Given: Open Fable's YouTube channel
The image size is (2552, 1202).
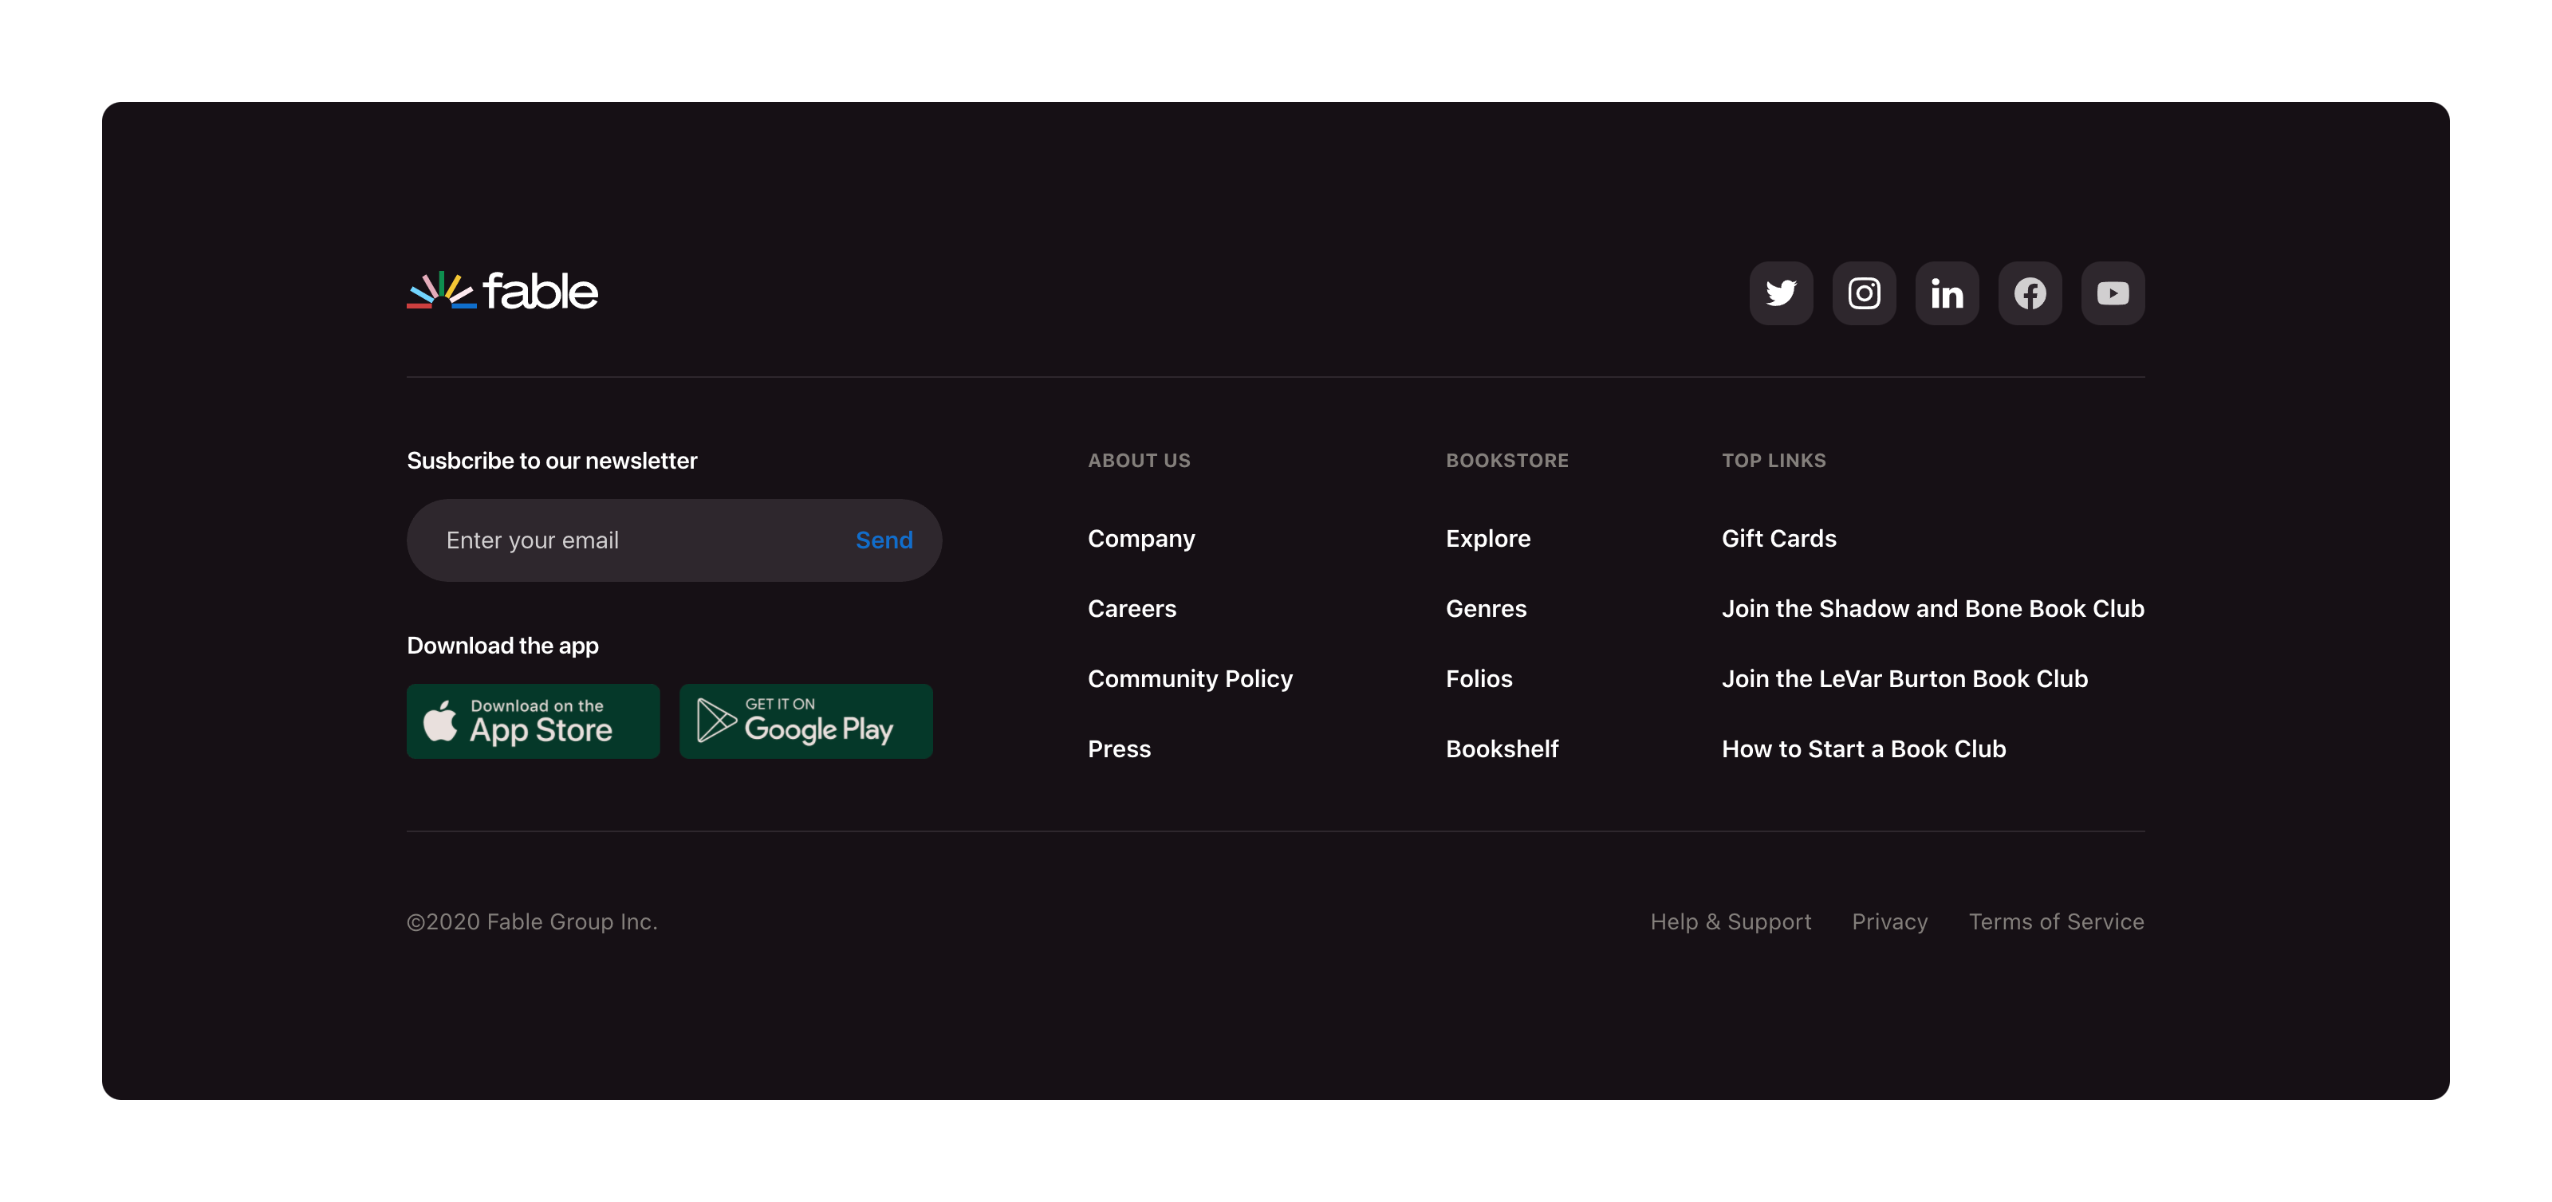Looking at the screenshot, I should tap(2112, 293).
